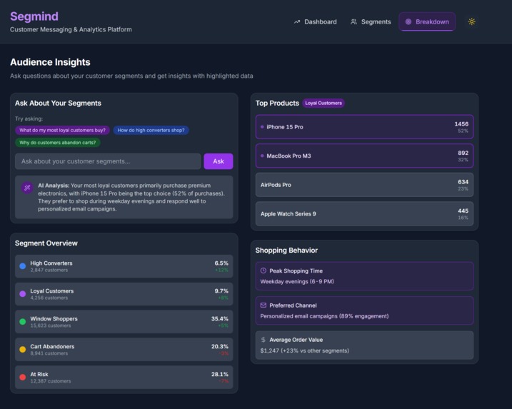This screenshot has width=512, height=409.
Task: Click the Audience Insights heading
Action: click(50, 62)
